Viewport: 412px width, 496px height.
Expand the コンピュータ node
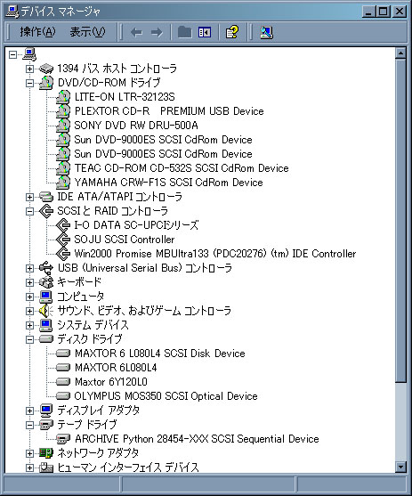(29, 297)
